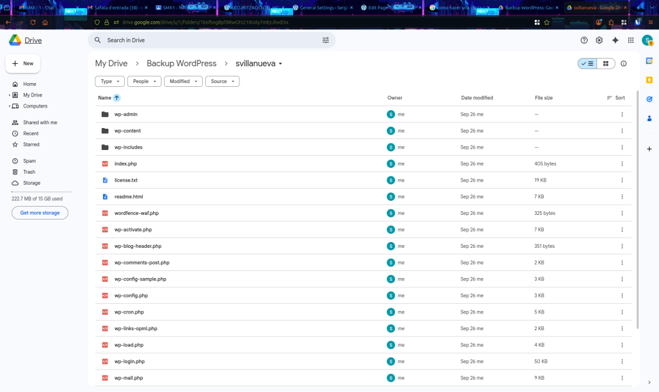Switch to list layout view
Image resolution: width=659 pixels, height=392 pixels.
(588, 64)
